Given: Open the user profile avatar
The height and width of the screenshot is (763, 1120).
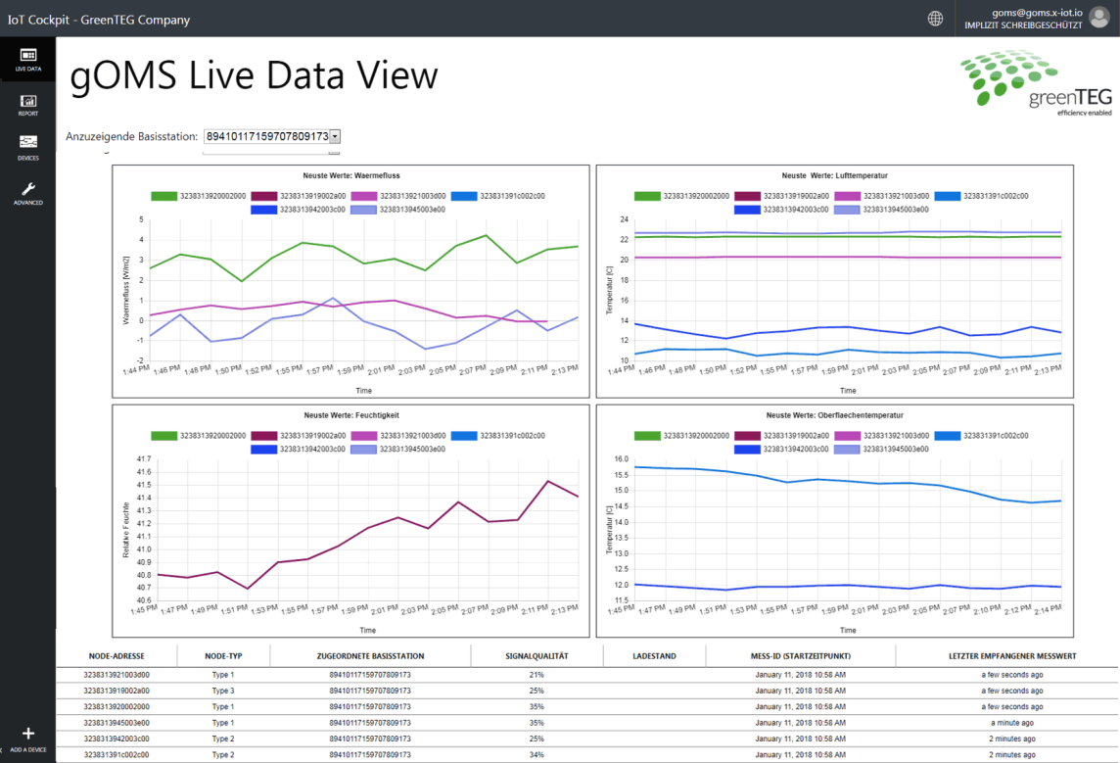Looking at the screenshot, I should point(1099,19).
